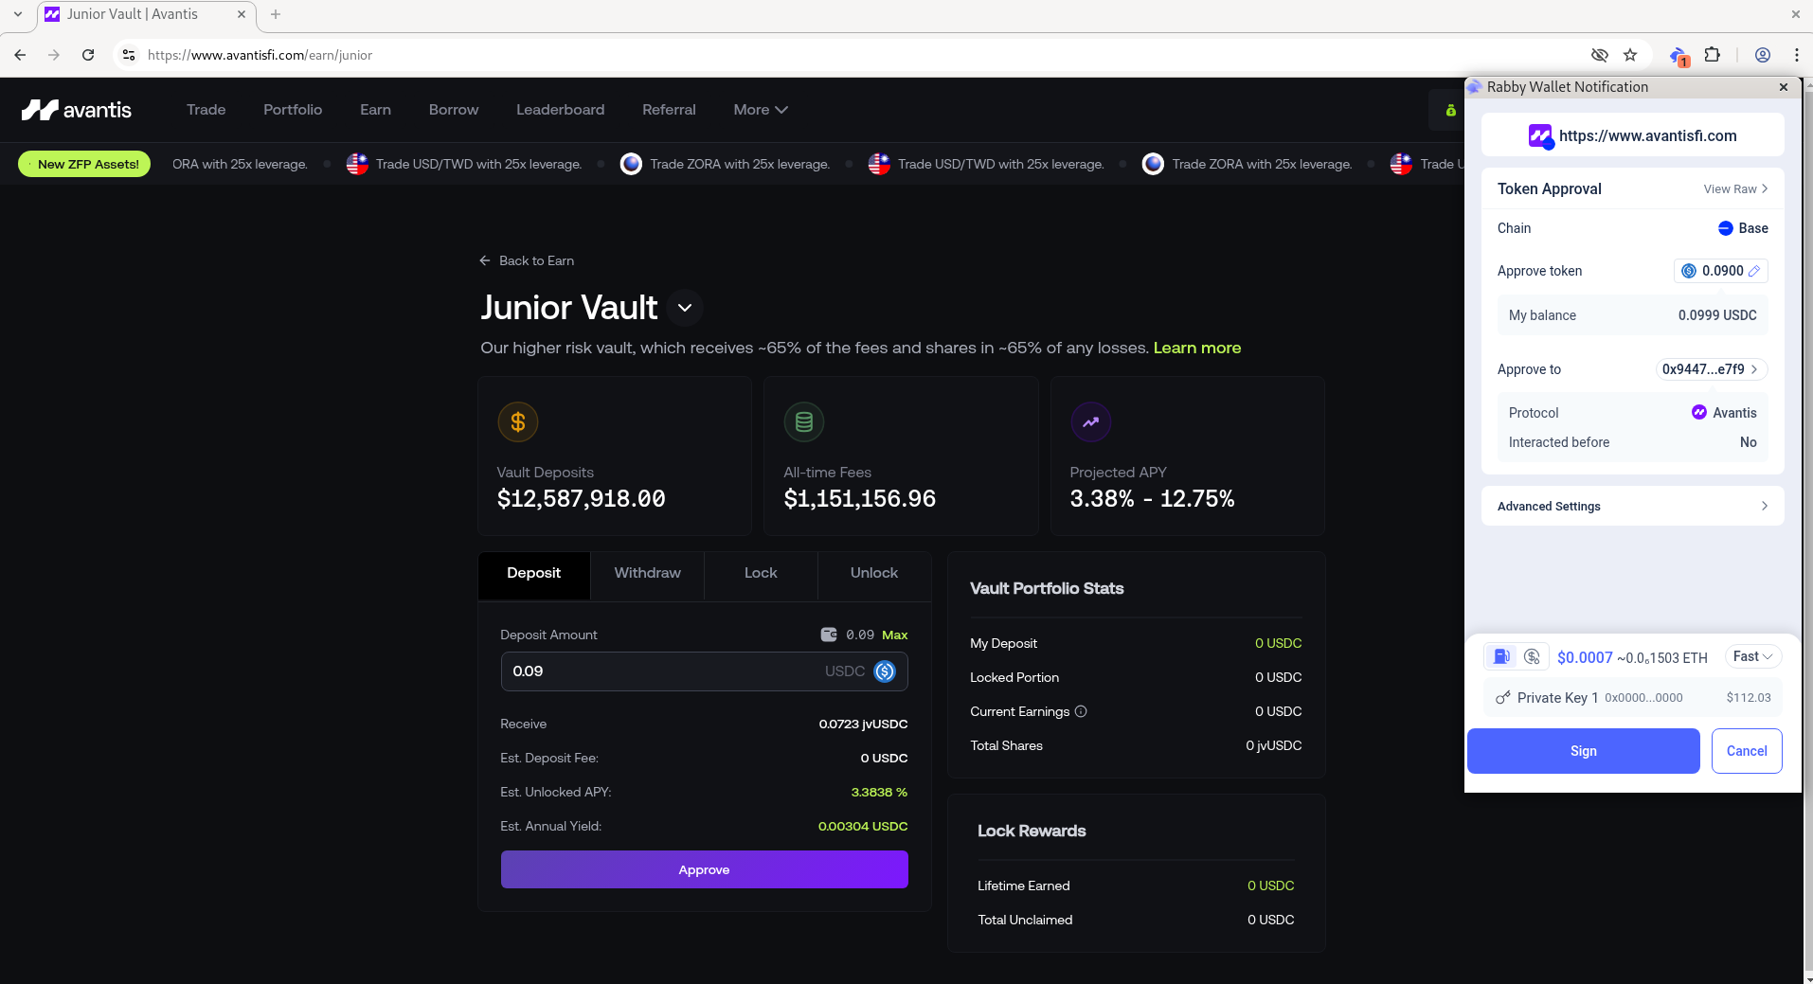This screenshot has height=984, width=1813.
Task: Go Back to Earn
Action: [x=527, y=260]
